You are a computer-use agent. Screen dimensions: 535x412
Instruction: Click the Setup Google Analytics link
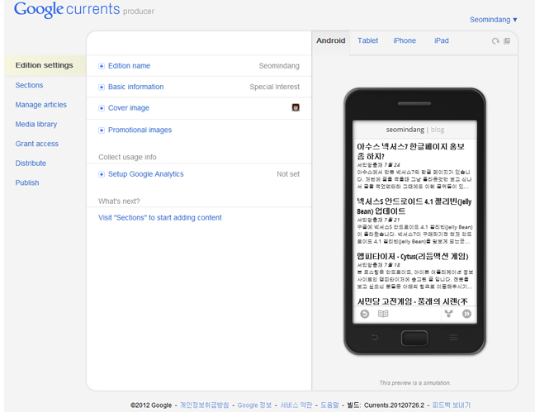coord(145,174)
